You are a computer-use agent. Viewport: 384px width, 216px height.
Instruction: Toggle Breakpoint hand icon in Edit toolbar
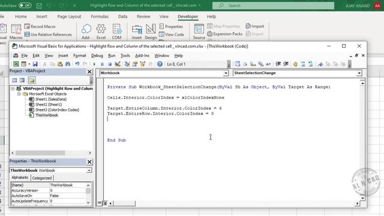click(x=295, y=64)
